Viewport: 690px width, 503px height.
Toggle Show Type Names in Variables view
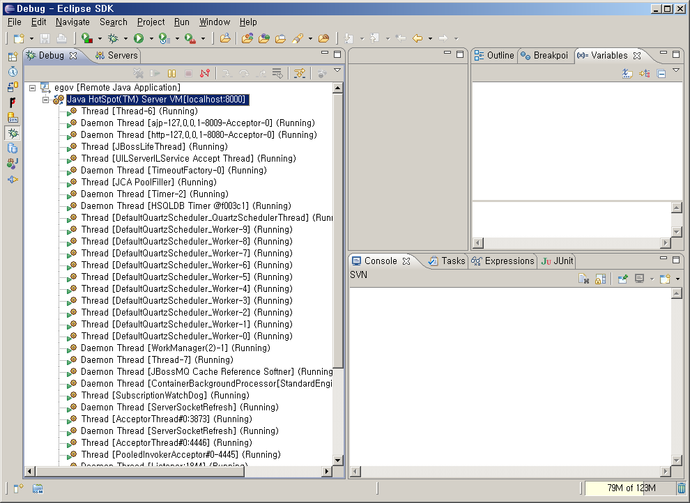pos(627,73)
